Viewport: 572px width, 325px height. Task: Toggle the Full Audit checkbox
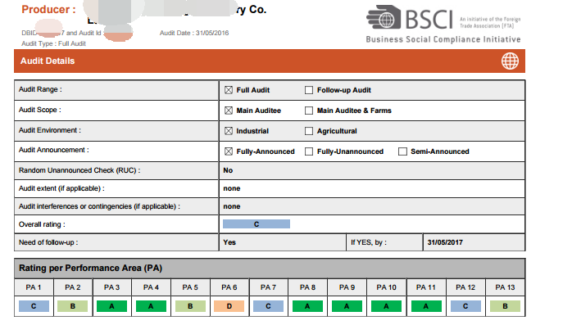pyautogui.click(x=229, y=90)
